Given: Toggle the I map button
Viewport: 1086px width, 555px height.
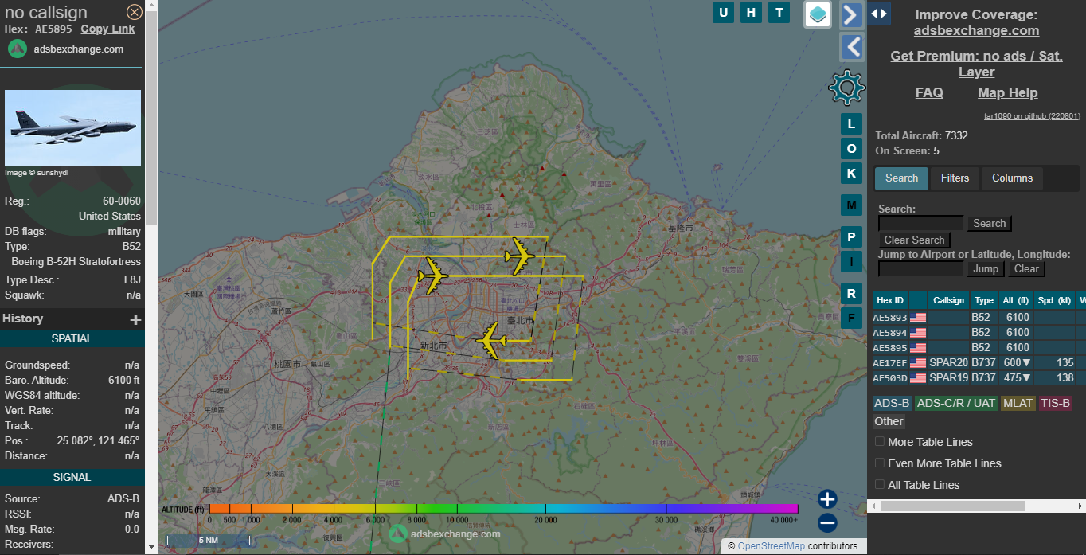Looking at the screenshot, I should (851, 262).
